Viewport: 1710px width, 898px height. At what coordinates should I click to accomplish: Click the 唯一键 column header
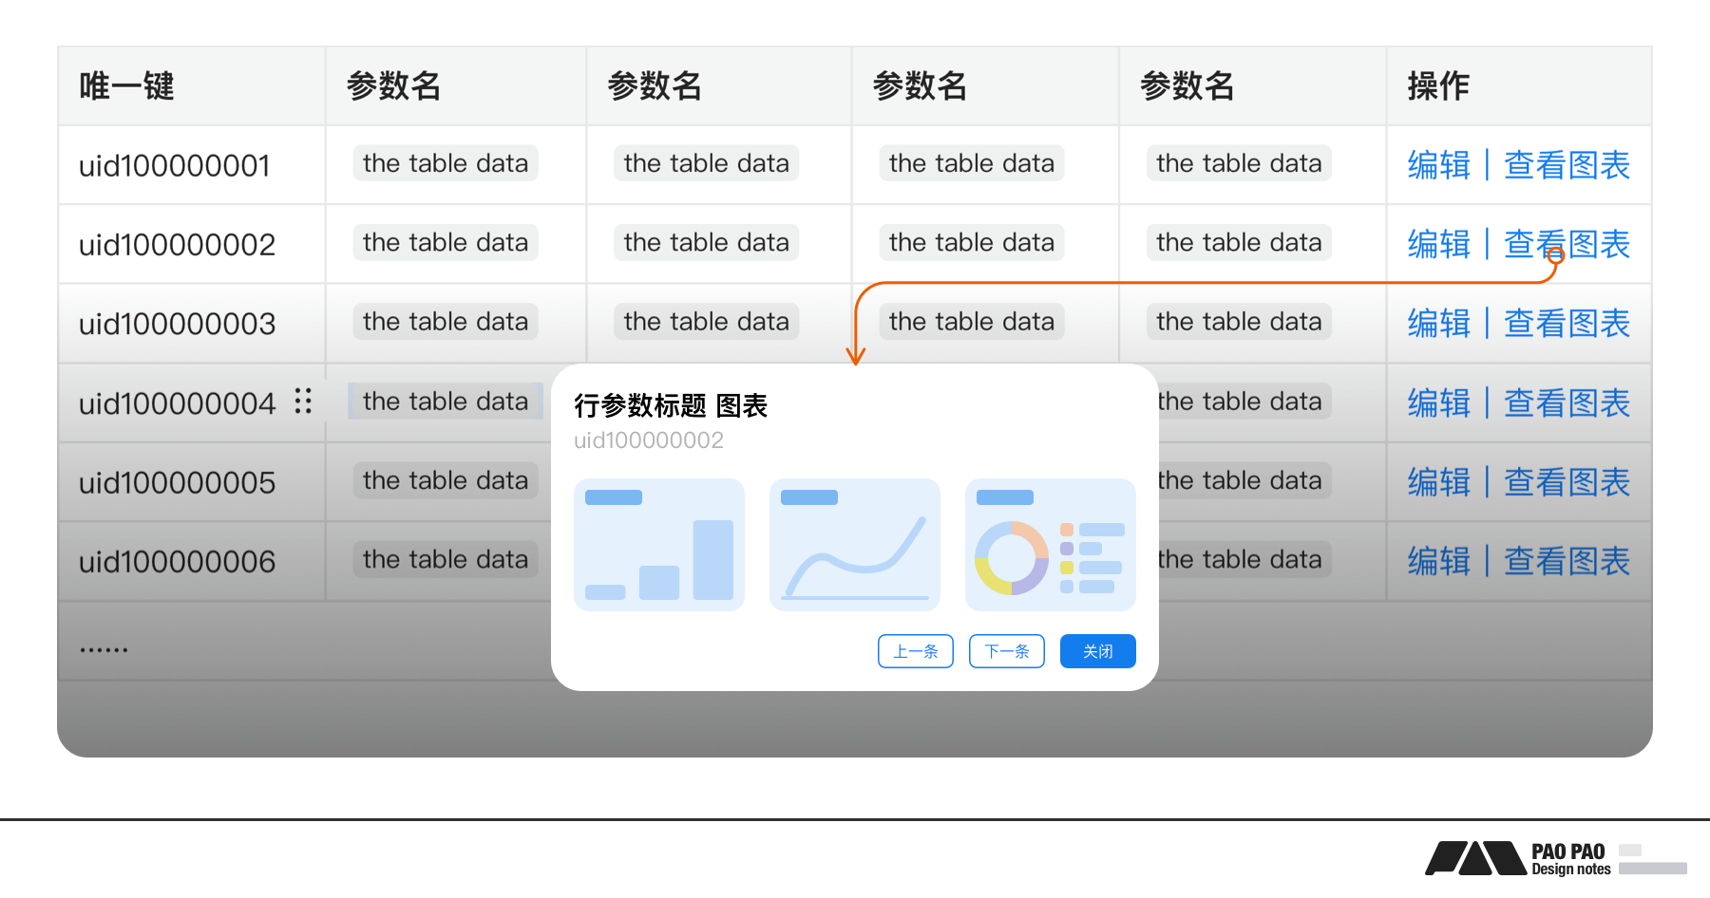[127, 86]
